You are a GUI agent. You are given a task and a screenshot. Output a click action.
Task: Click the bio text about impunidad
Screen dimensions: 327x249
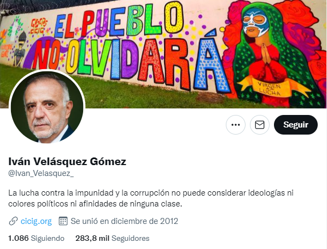[x=151, y=198]
